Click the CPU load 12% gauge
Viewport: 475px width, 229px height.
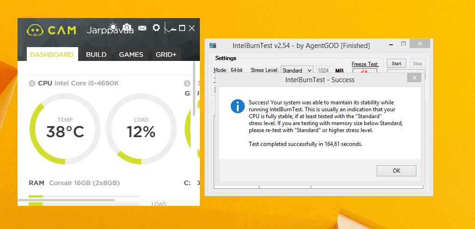point(141,129)
